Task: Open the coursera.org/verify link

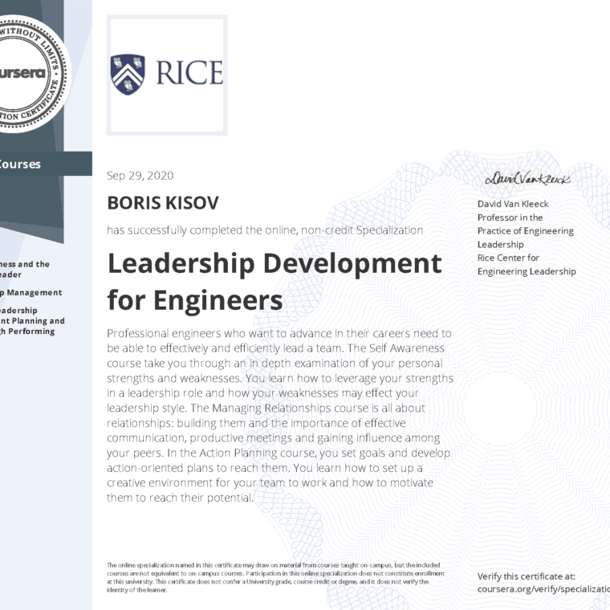Action: click(543, 589)
